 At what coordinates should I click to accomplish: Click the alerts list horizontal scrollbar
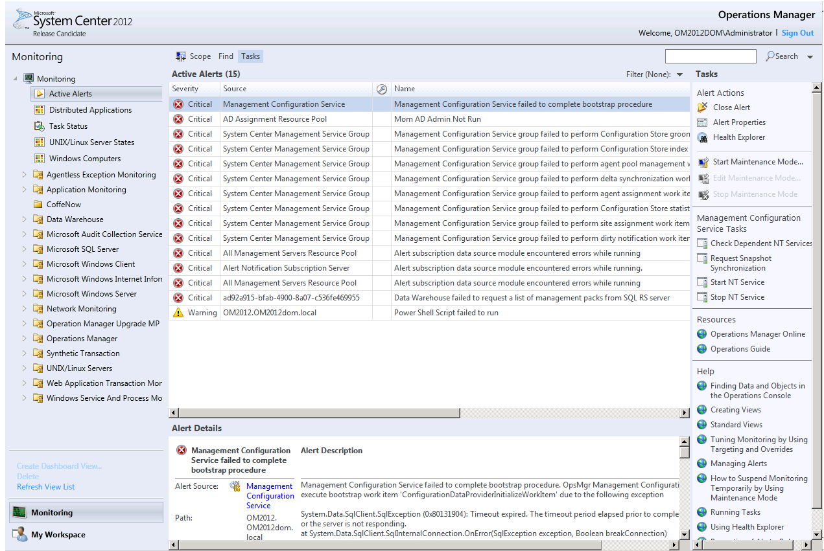[x=319, y=412]
